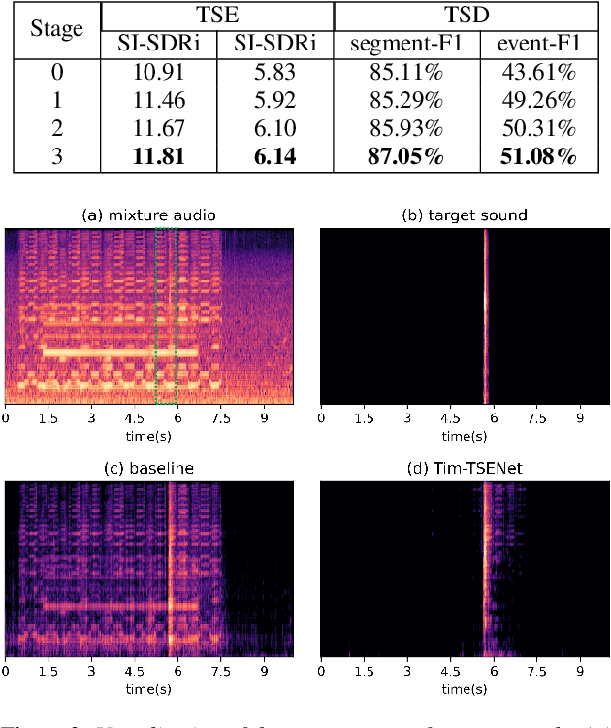Click the time(s) label under the baseline plot
611x728 pixels.
click(148, 688)
